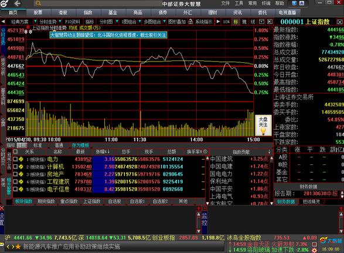Image resolution: width=344 pixels, height=253 pixels.
Task: Click the yellow diamond icon for 房地产
Action: [x=21, y=174]
